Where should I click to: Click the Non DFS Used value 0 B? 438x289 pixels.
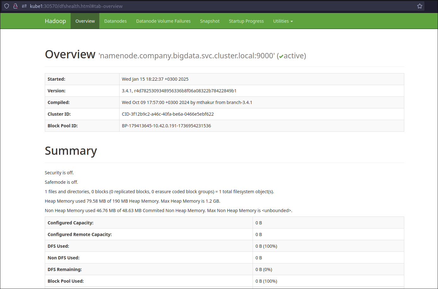[259, 258]
